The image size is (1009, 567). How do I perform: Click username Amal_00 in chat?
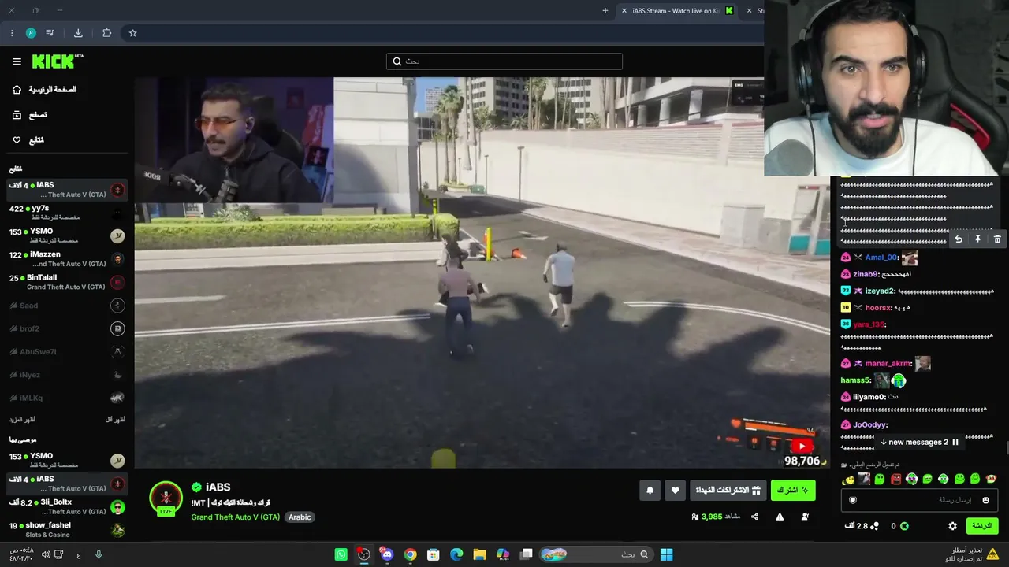tap(882, 258)
